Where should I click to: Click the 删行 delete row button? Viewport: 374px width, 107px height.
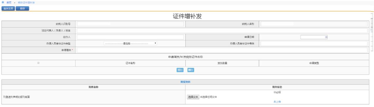[191, 70]
